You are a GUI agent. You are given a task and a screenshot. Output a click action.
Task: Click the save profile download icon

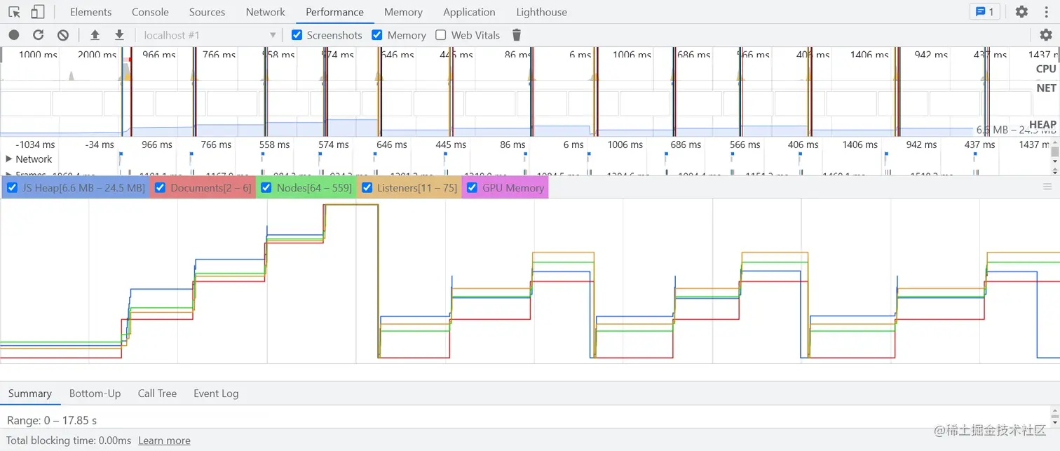[x=119, y=35]
